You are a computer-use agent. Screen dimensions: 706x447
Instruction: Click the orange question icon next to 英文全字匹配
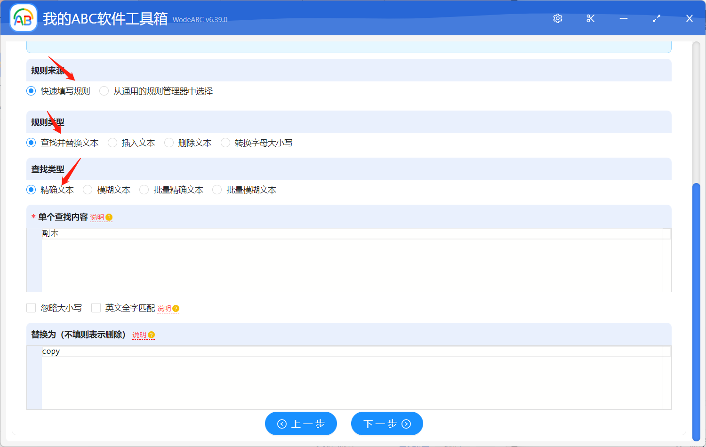176,308
